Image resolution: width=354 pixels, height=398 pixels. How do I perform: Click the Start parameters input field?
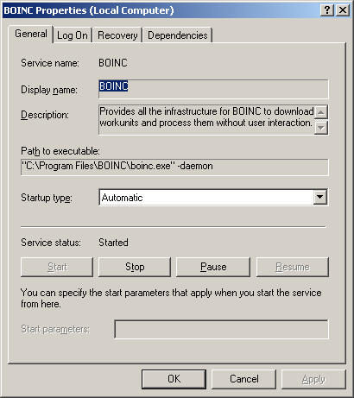(x=221, y=329)
